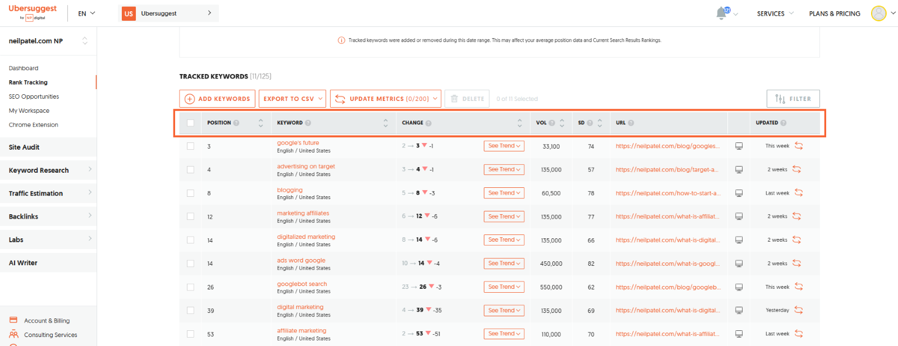
Task: Expand See Trend for googlebot search
Action: [x=504, y=287]
